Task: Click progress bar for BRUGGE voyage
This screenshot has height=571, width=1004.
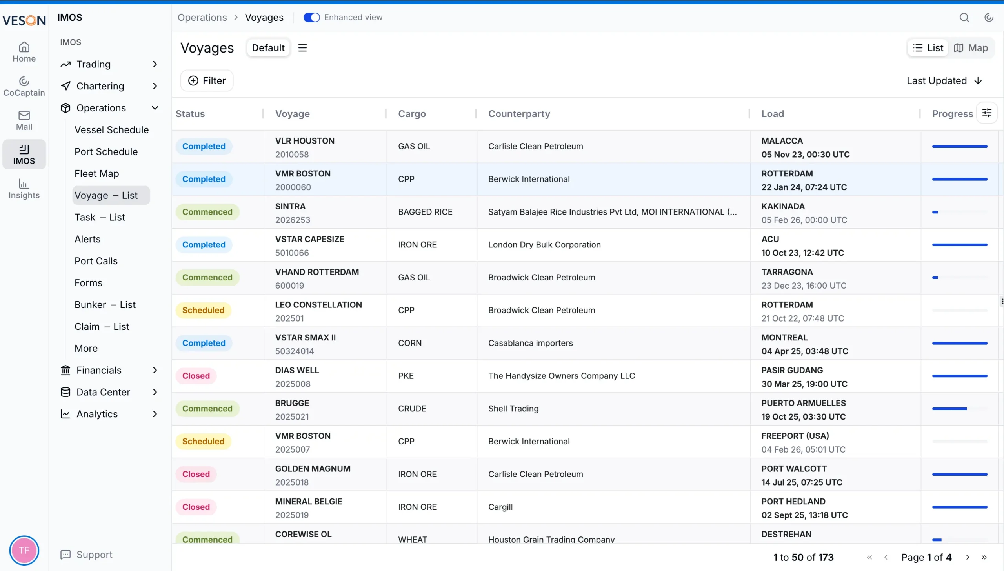Action: point(960,409)
